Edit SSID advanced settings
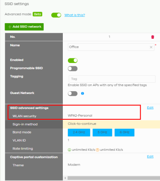160x181 pixels. (150, 108)
